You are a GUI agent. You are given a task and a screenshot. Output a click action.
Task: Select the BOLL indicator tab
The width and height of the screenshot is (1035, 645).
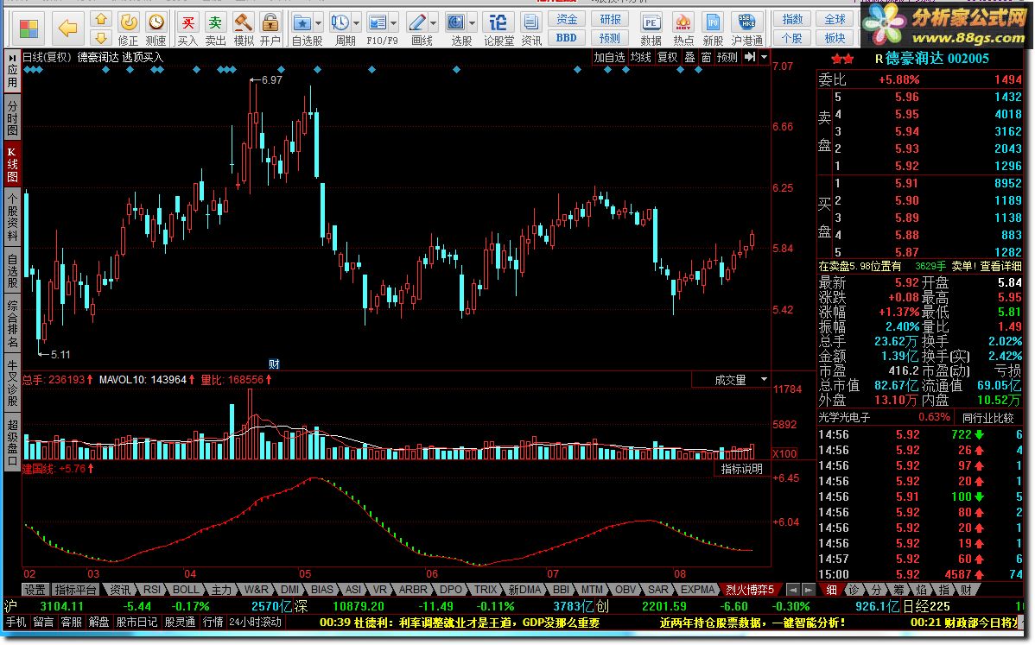coord(186,590)
